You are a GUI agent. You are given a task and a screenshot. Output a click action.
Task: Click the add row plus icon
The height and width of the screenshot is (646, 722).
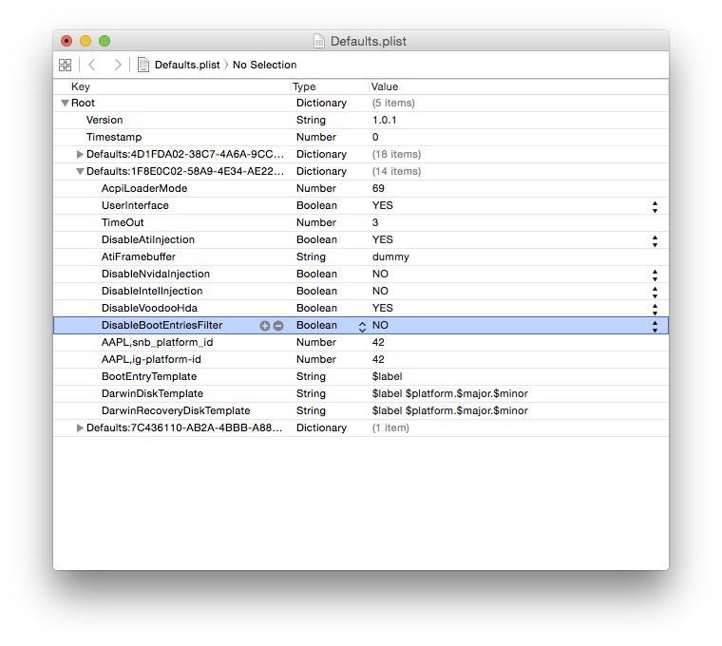point(265,326)
